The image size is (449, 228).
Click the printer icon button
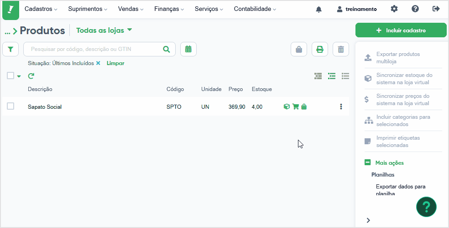[x=319, y=49]
